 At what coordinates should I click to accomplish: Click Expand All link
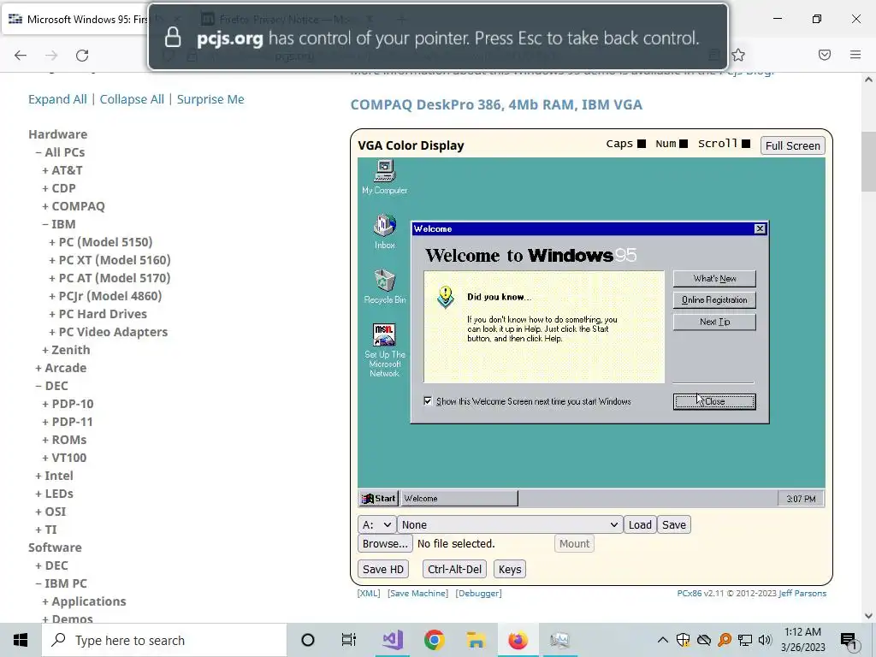tap(57, 99)
